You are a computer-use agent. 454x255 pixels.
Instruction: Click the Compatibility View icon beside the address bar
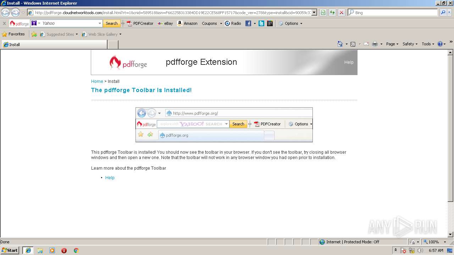pyautogui.click(x=323, y=13)
